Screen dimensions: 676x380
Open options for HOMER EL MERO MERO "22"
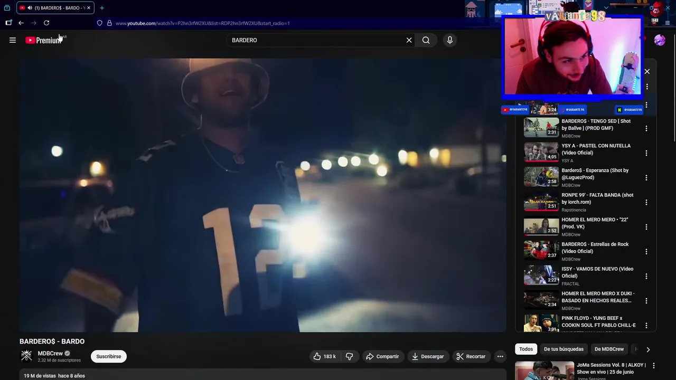click(x=646, y=227)
